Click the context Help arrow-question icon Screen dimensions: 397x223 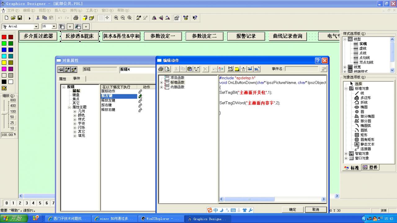tap(194, 18)
